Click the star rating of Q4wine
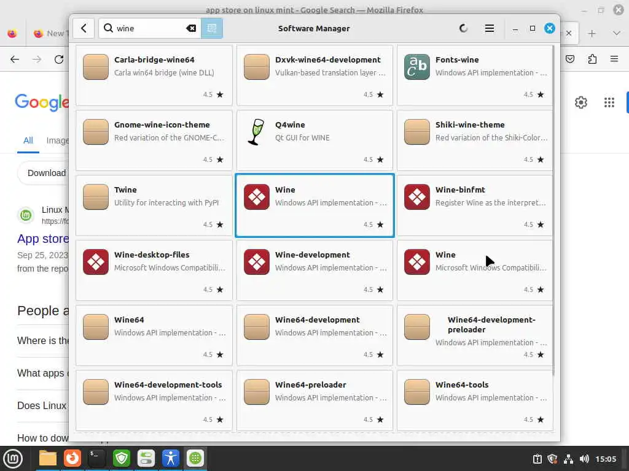This screenshot has width=629, height=471. pos(373,159)
